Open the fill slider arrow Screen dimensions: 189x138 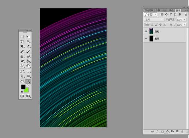[x=185, y=25]
